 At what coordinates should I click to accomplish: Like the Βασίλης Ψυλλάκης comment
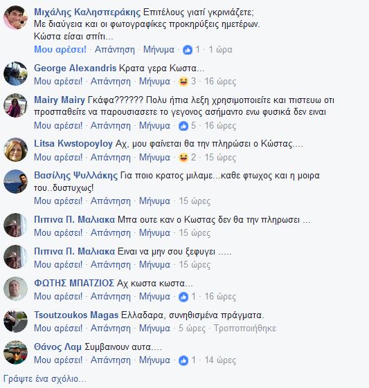click(x=58, y=201)
